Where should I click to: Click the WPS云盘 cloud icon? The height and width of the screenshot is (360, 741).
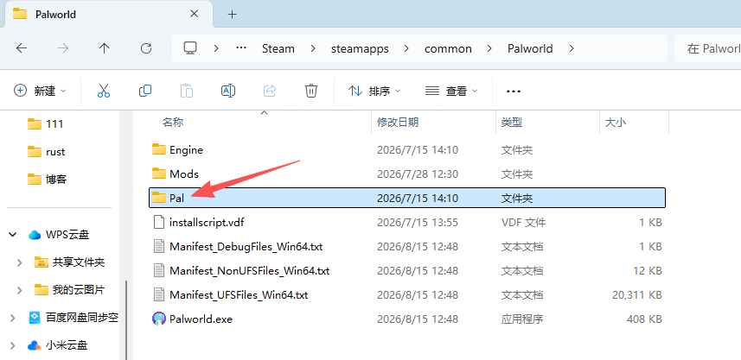35,235
